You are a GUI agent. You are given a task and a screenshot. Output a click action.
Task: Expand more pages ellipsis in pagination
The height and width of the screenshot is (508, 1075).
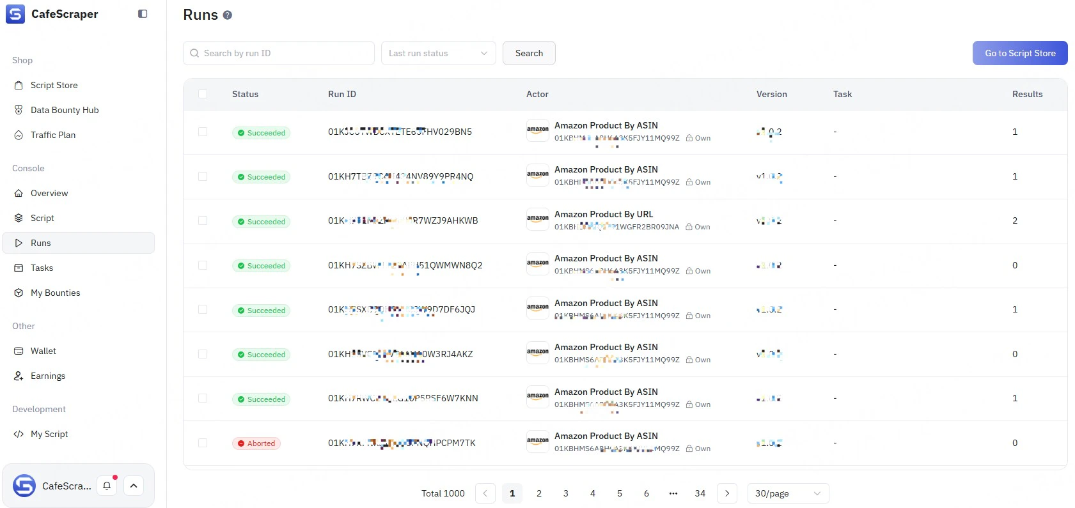tap(673, 493)
